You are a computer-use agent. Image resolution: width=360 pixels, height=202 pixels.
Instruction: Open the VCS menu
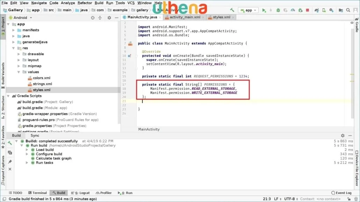(x=131, y=3)
